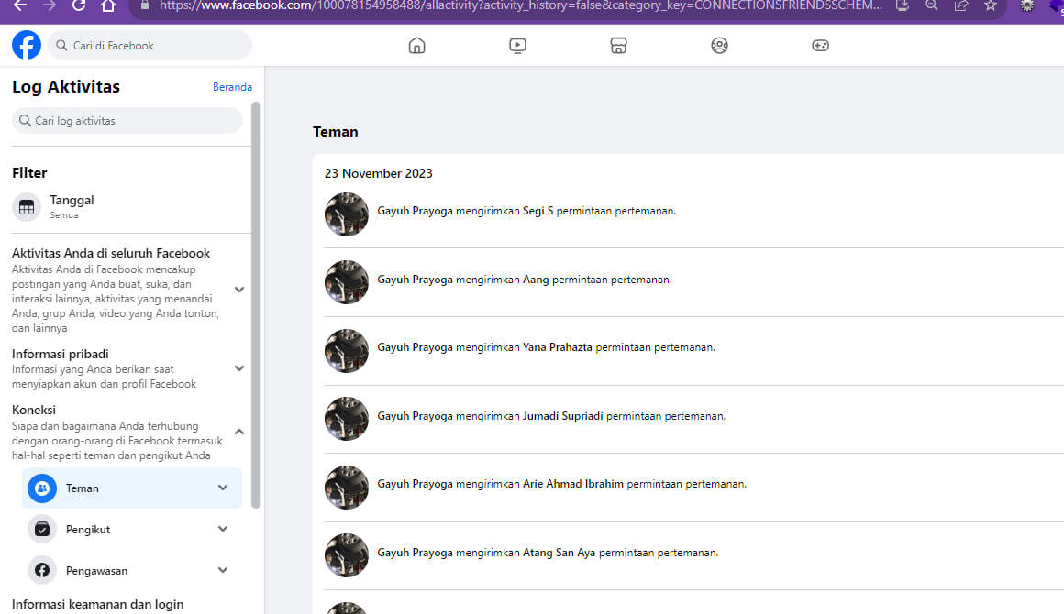Click the Yana Prahazta name link
1064x614 pixels.
coord(557,347)
